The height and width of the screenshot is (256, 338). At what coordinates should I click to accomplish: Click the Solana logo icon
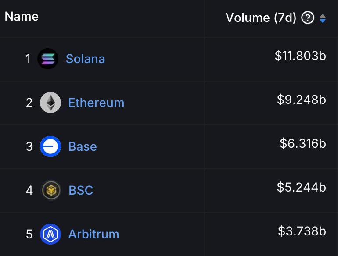(x=48, y=59)
